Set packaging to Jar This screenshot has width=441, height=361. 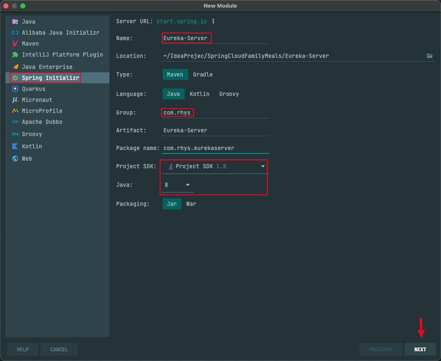(x=172, y=204)
